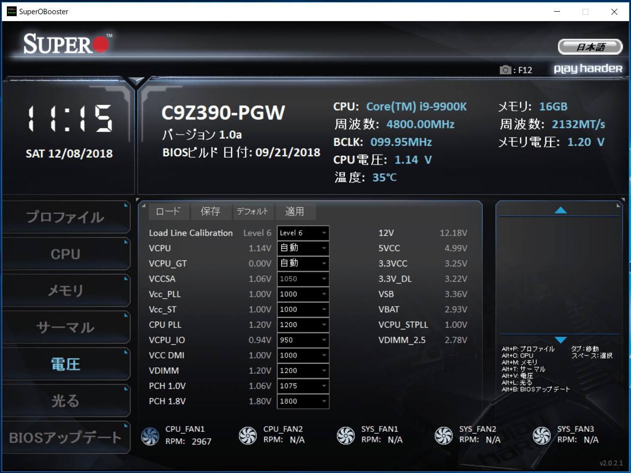Image resolution: width=631 pixels, height=473 pixels.
Task: Click the memory speed 2132MT/s
Action: pos(579,124)
